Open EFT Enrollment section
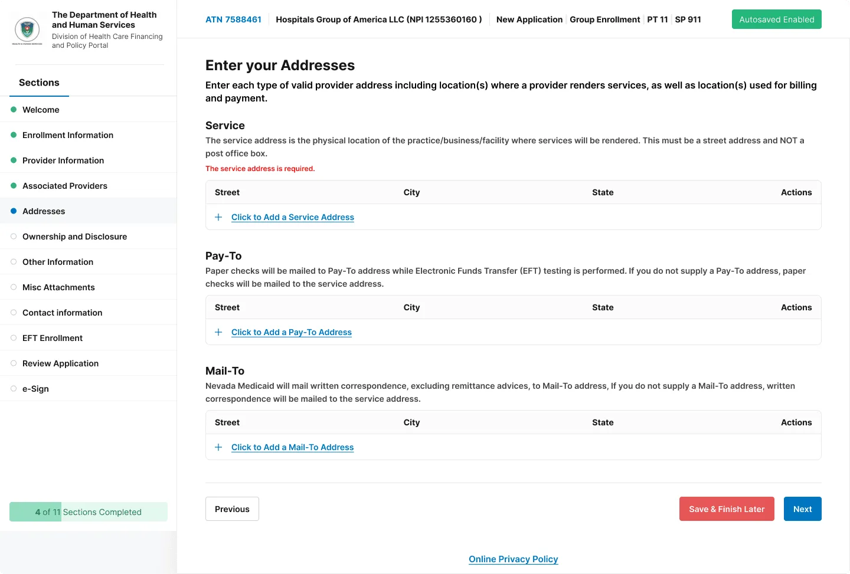 click(x=89, y=338)
